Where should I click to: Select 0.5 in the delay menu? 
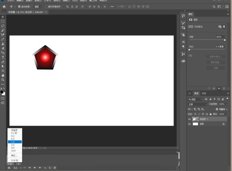15,139
